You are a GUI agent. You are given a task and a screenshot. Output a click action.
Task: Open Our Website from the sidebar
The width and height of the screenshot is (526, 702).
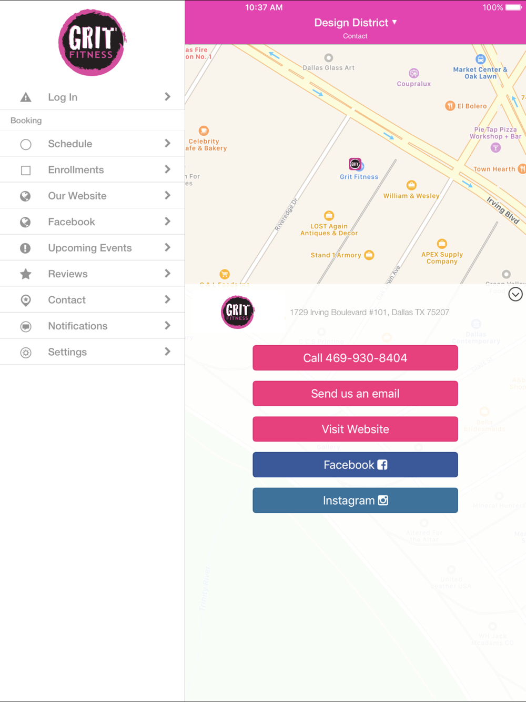coord(92,196)
